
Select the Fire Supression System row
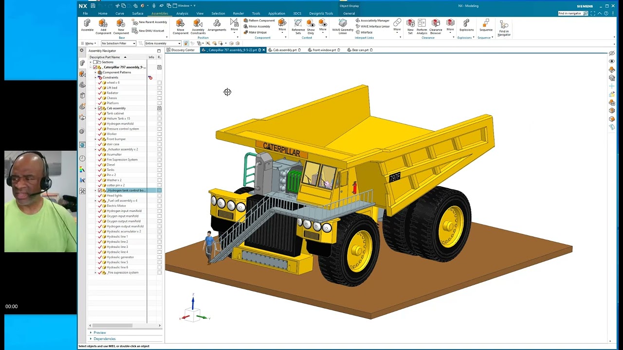click(122, 159)
